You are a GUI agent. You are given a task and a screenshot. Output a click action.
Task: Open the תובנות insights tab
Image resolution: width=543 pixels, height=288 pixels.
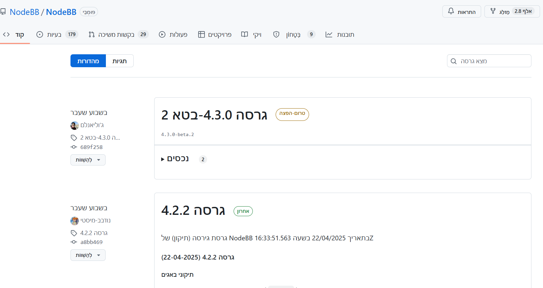click(x=340, y=34)
